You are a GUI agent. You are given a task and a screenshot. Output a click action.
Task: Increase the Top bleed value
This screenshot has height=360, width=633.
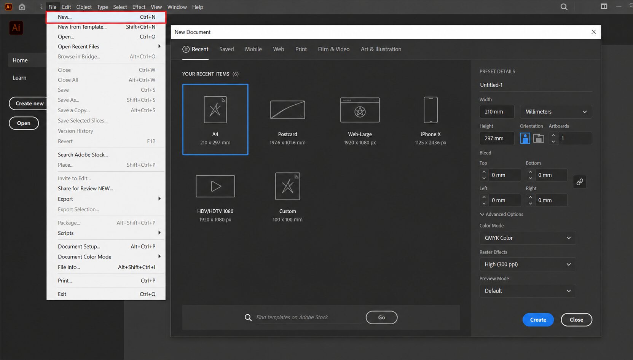pyautogui.click(x=484, y=172)
